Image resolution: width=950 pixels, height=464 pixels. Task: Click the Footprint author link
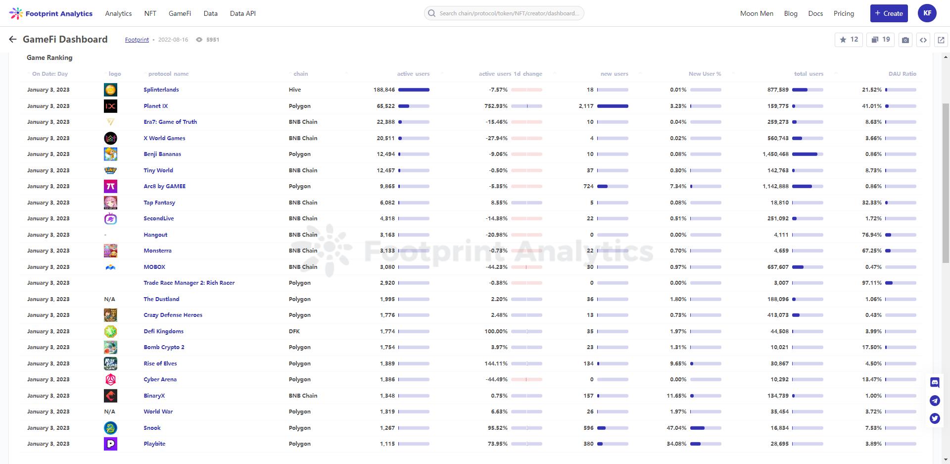(137, 40)
